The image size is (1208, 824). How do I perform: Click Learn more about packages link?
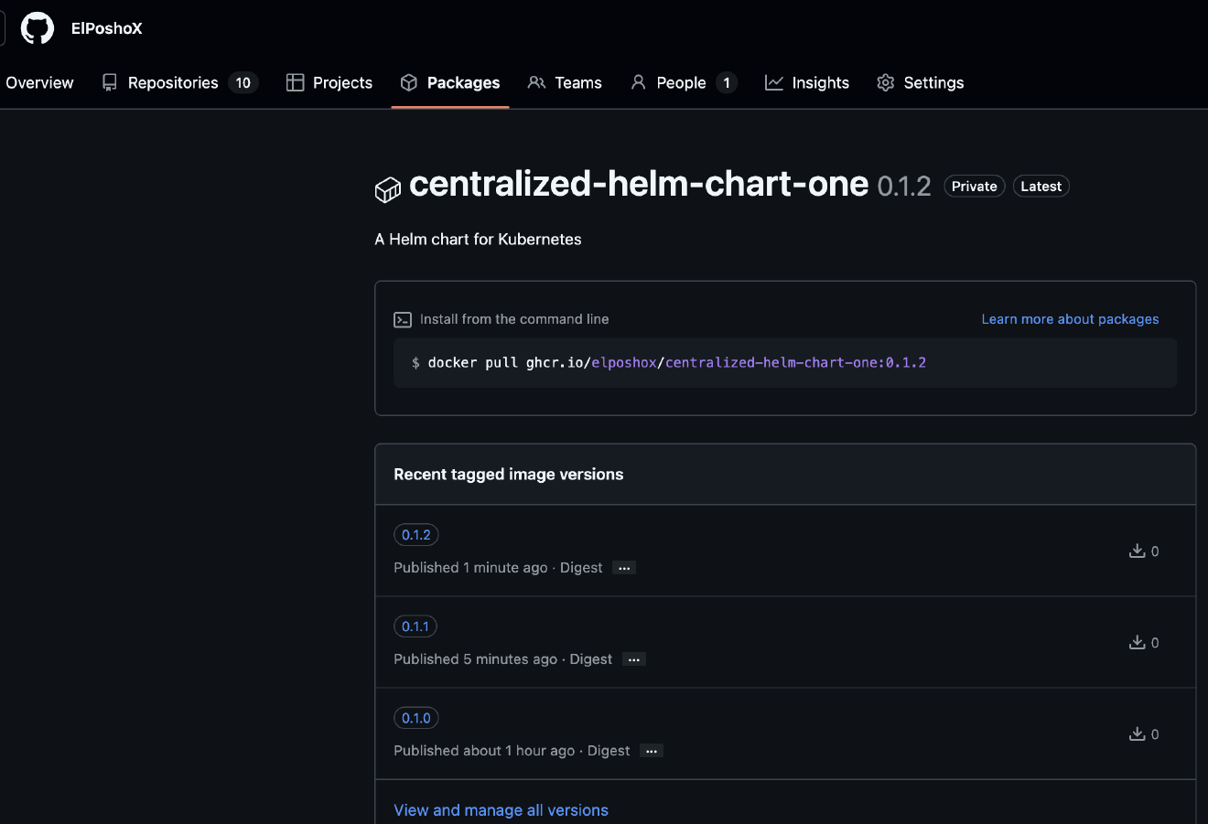tap(1070, 318)
